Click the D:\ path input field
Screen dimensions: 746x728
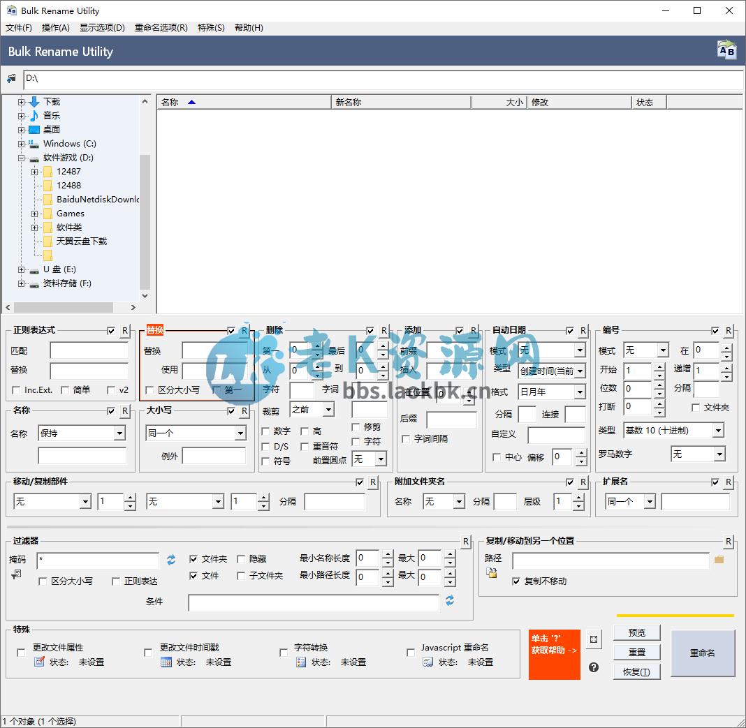click(383, 79)
